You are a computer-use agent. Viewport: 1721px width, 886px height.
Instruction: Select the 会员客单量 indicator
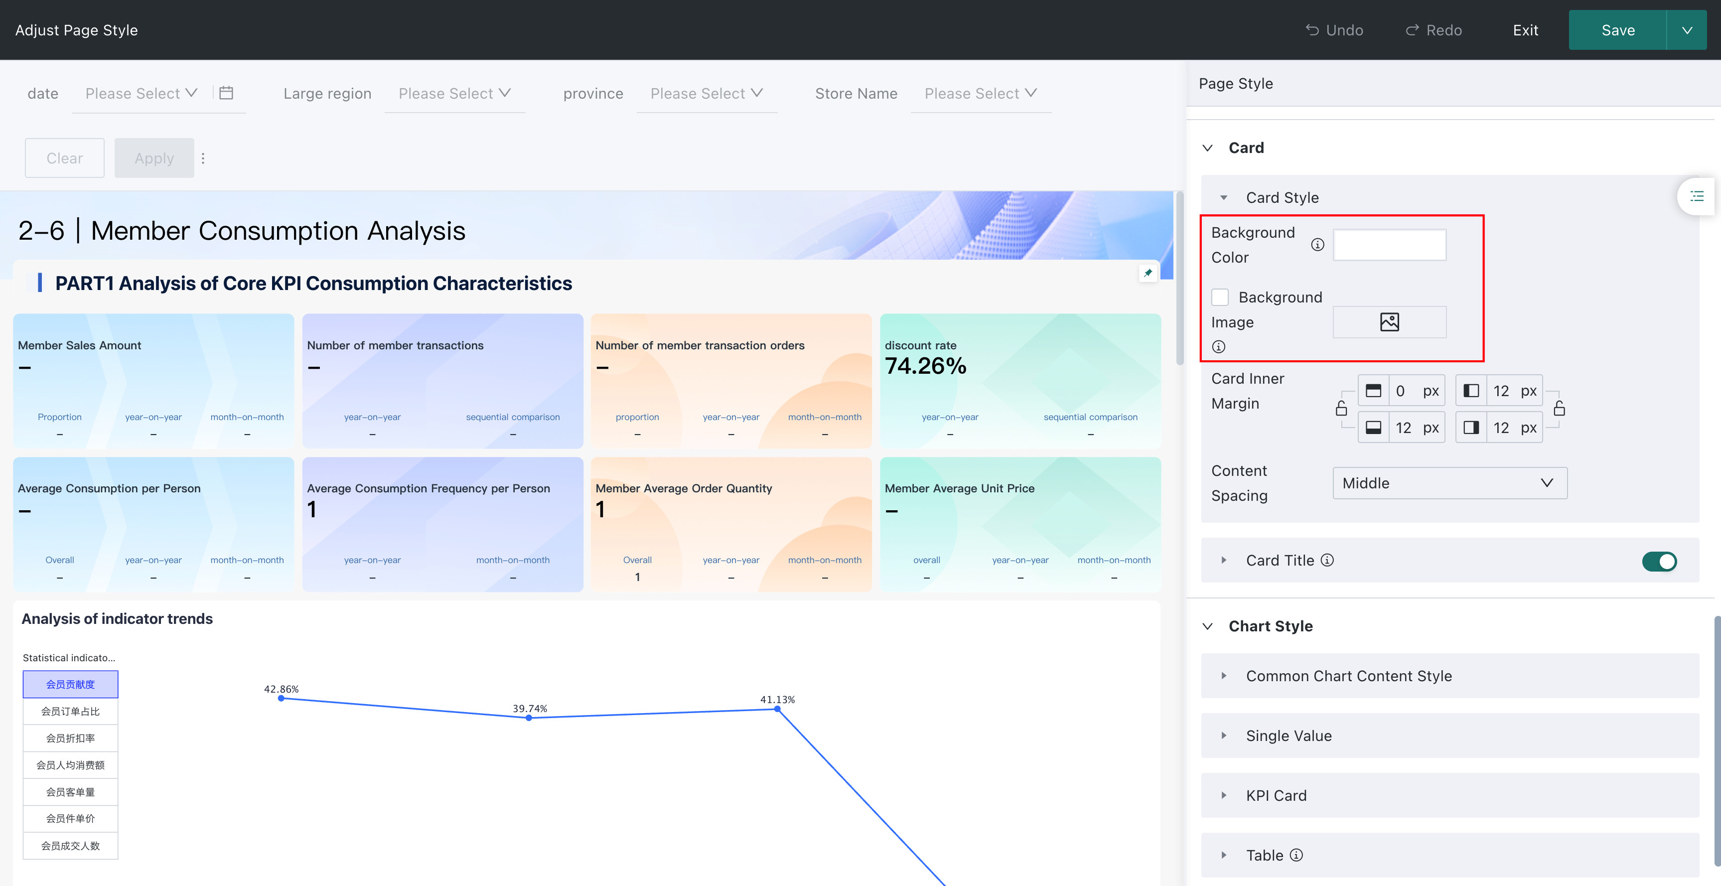[x=70, y=792]
